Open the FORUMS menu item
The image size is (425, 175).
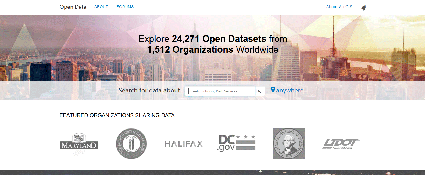click(125, 7)
